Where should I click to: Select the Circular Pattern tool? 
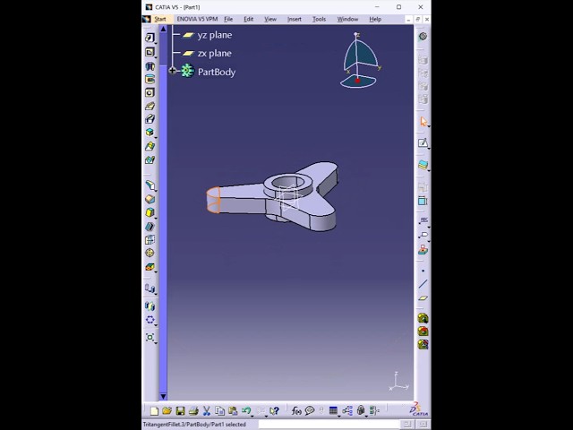(x=150, y=320)
